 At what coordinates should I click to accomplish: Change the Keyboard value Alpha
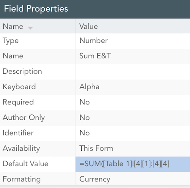pyautogui.click(x=89, y=87)
